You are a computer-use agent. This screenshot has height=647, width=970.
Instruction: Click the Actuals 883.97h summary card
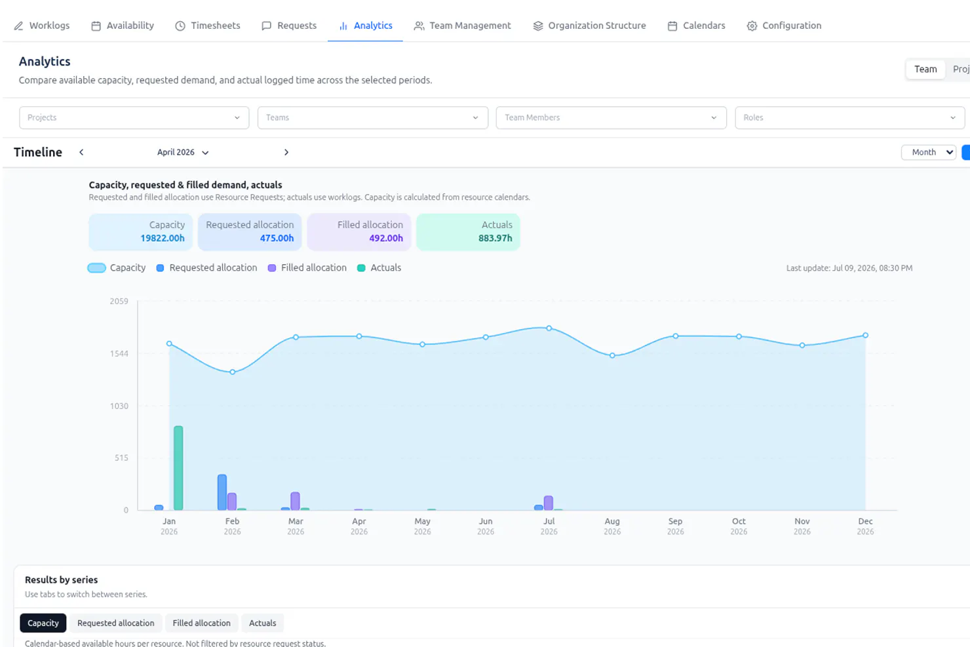pyautogui.click(x=468, y=232)
